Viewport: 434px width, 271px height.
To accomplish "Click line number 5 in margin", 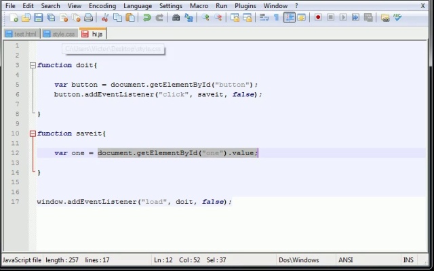I will (17, 85).
